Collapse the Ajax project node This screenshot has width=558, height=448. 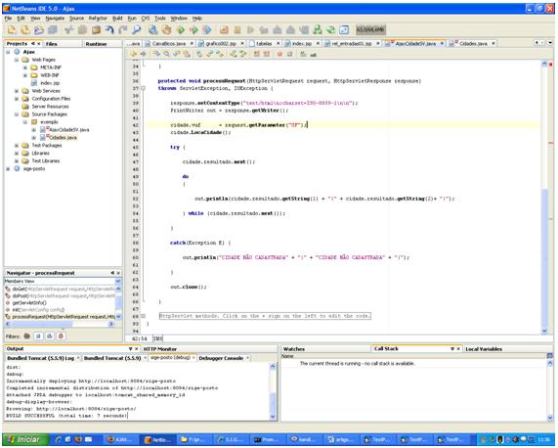(x=8, y=52)
